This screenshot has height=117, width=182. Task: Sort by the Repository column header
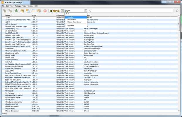click(60, 15)
